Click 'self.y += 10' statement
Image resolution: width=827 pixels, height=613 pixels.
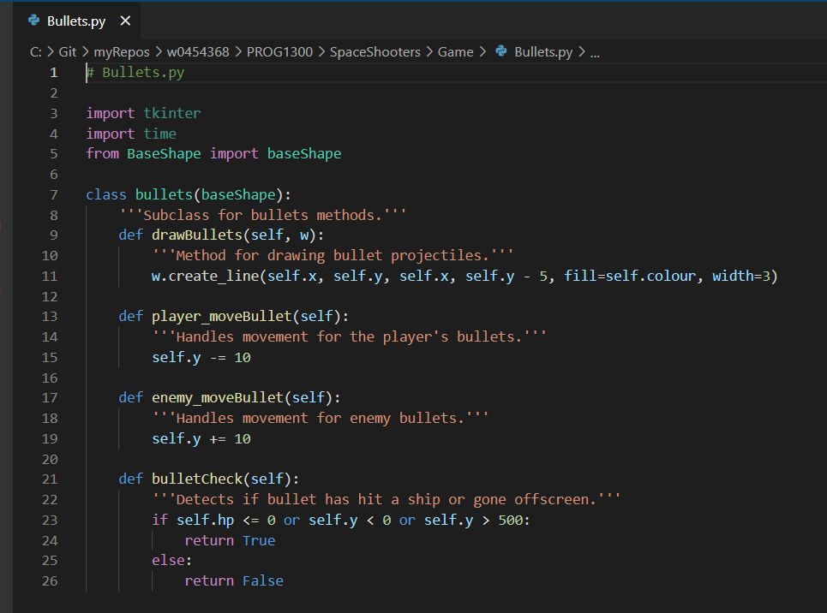point(201,439)
